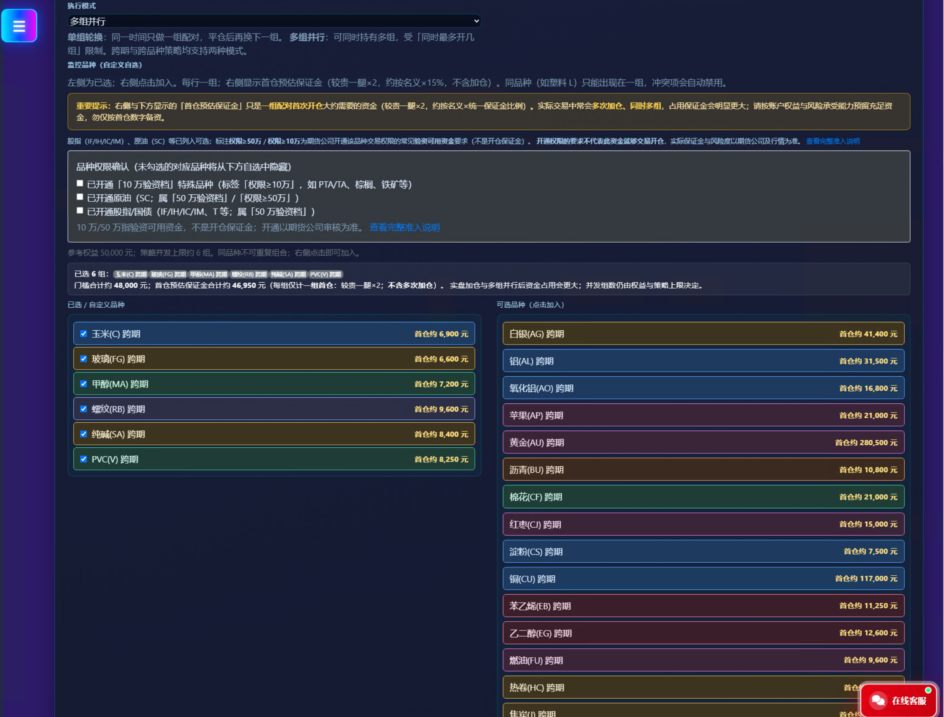Click 首仓约 9,600 元 on the 螺纹(RB) row
This screenshot has height=717, width=944.
441,409
